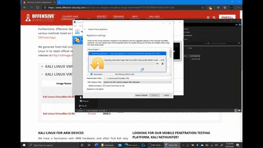Click the VirtualBox Tools icon in the manager sidebar

[x=77, y=32]
